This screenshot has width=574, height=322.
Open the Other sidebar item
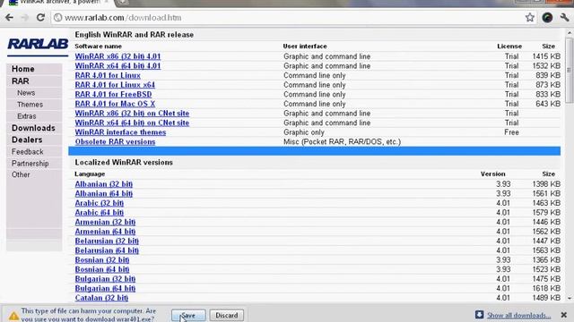pos(21,174)
